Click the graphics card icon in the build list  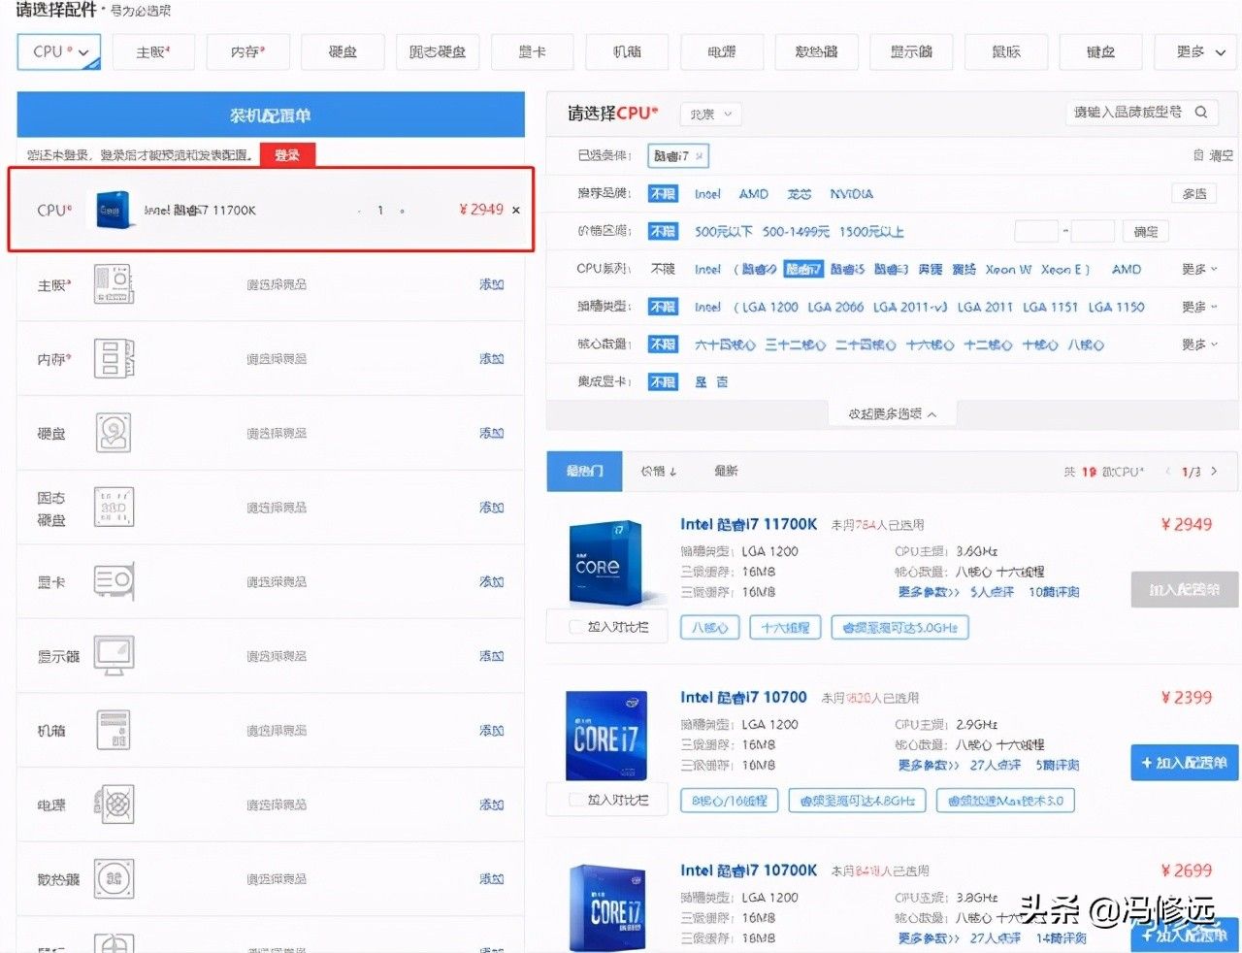[x=114, y=582]
